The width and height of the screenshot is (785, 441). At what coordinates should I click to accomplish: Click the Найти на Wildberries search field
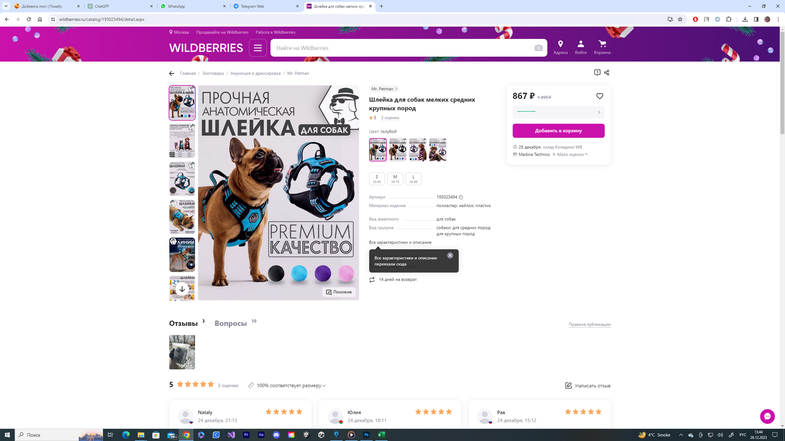pyautogui.click(x=402, y=48)
